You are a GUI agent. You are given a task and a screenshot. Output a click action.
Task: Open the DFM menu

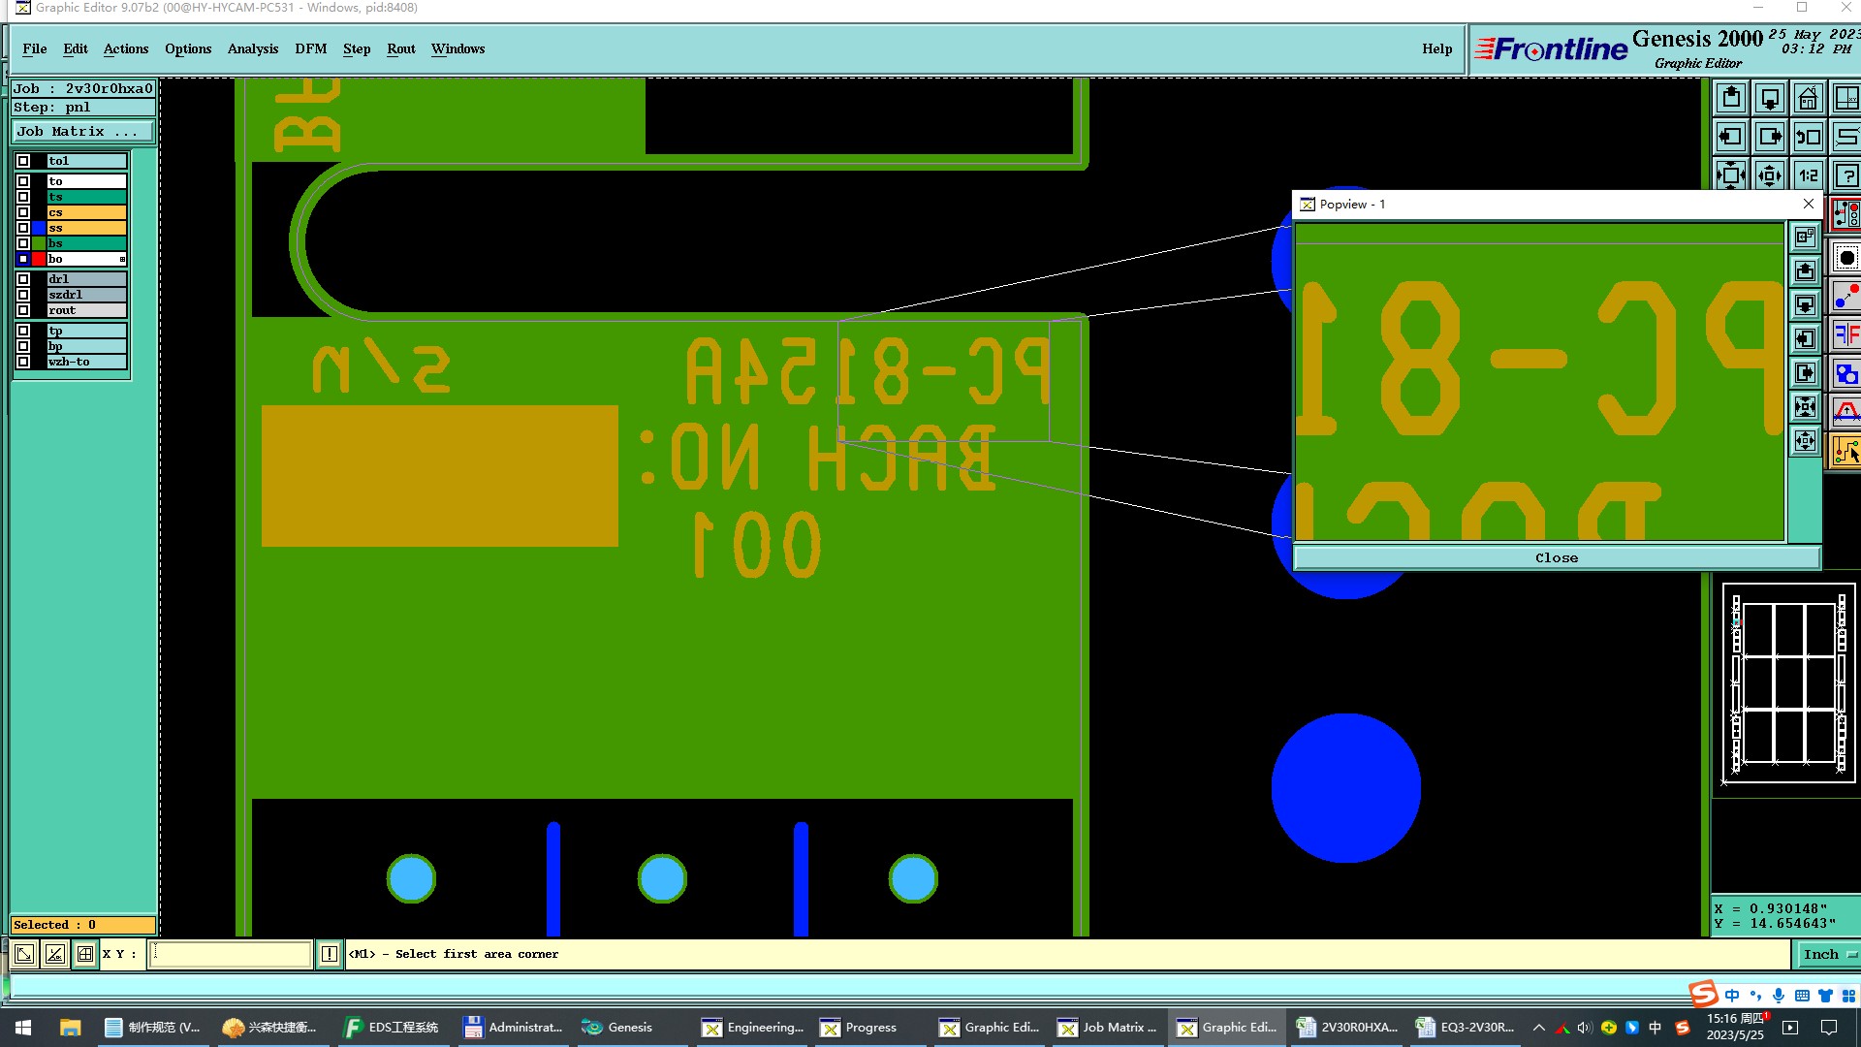coord(310,48)
